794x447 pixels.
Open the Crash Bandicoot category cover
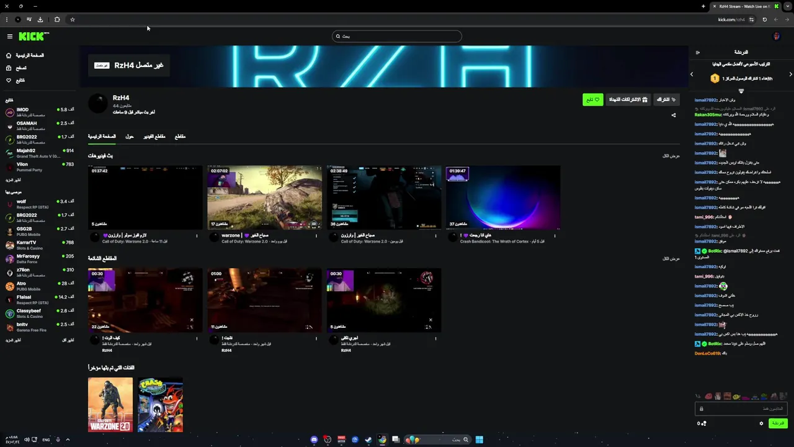pos(160,405)
